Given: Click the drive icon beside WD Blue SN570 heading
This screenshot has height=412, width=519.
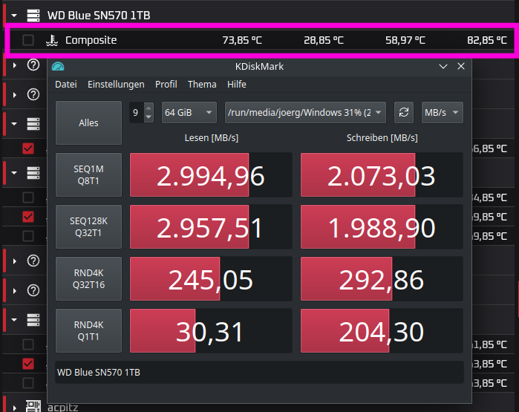Looking at the screenshot, I should 33,16.
